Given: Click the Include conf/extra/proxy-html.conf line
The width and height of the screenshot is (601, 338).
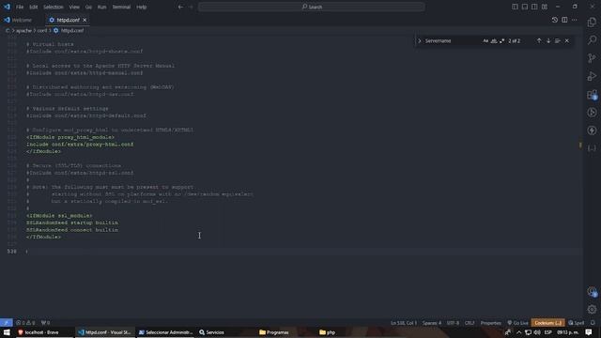Looking at the screenshot, I should click(x=80, y=145).
